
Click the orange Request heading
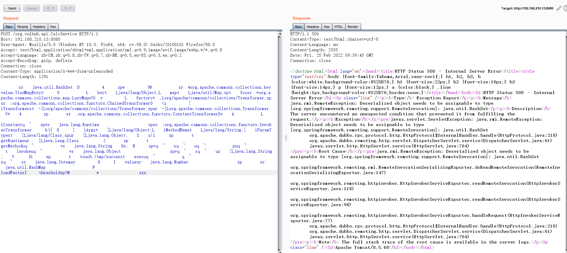click(11, 18)
